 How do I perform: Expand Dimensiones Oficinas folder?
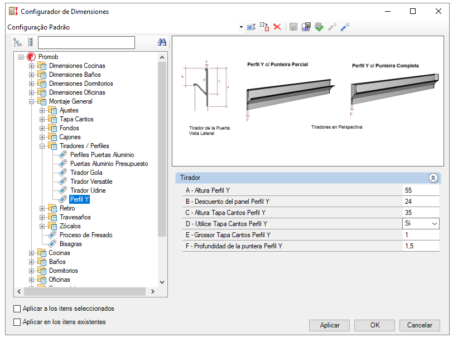click(31, 92)
